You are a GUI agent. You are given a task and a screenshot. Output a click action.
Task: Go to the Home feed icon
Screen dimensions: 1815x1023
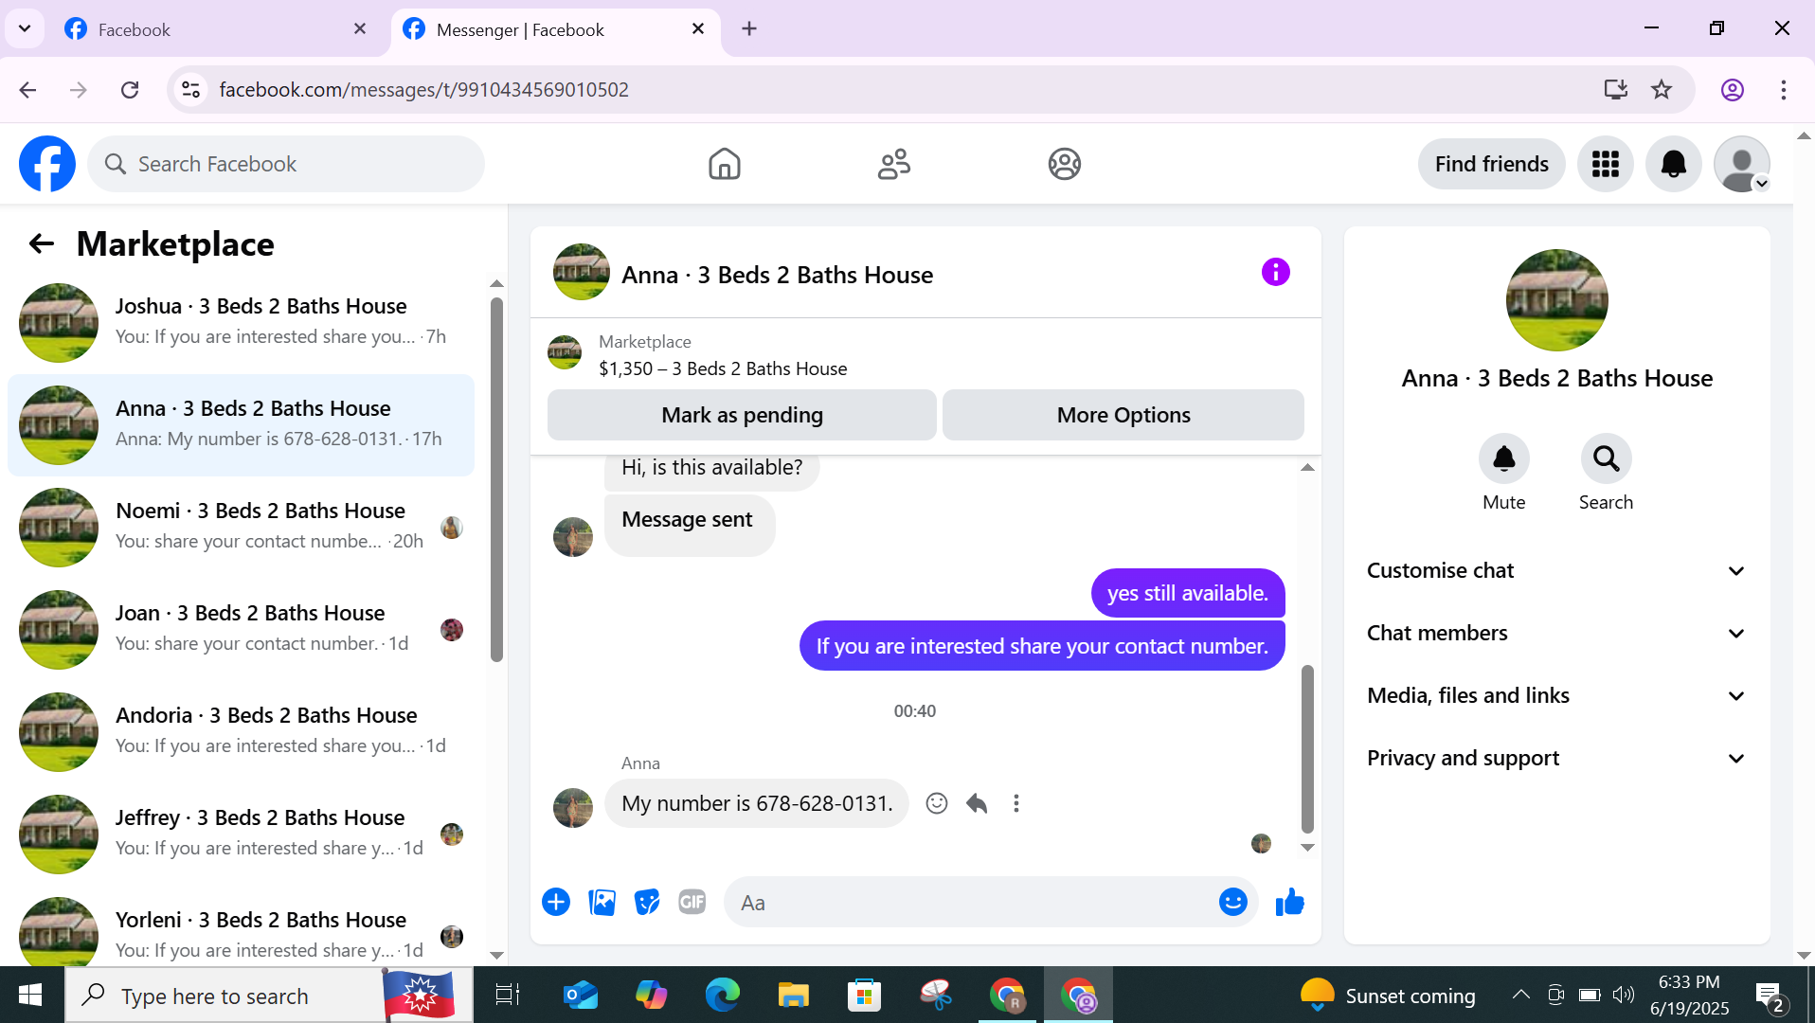coord(725,164)
